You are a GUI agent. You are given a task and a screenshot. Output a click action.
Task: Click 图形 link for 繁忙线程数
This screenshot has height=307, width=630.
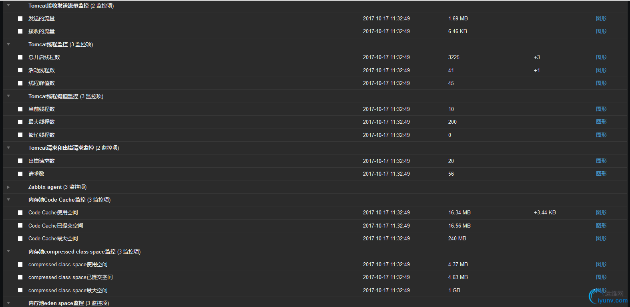pyautogui.click(x=601, y=135)
